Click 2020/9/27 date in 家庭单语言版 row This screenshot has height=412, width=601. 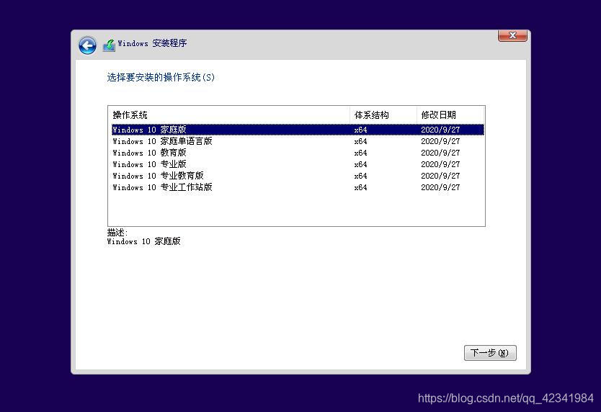440,141
